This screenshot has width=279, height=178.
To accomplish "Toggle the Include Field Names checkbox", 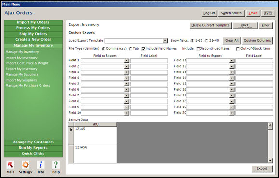I will coord(143,49).
